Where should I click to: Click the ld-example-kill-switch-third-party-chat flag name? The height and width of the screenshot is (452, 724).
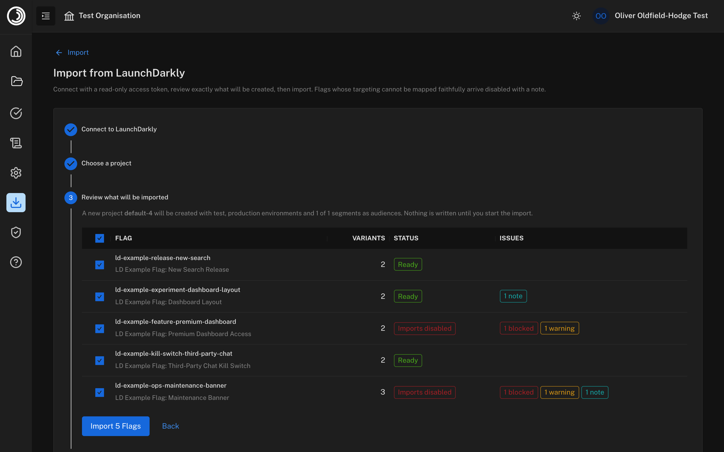pos(174,354)
